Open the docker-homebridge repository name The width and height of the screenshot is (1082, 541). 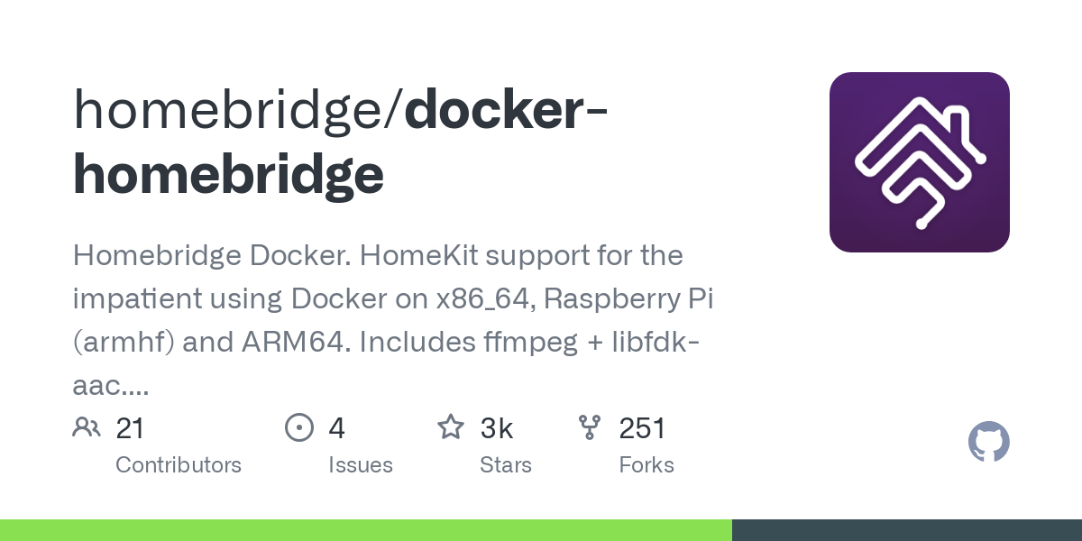pyautogui.click(x=341, y=142)
